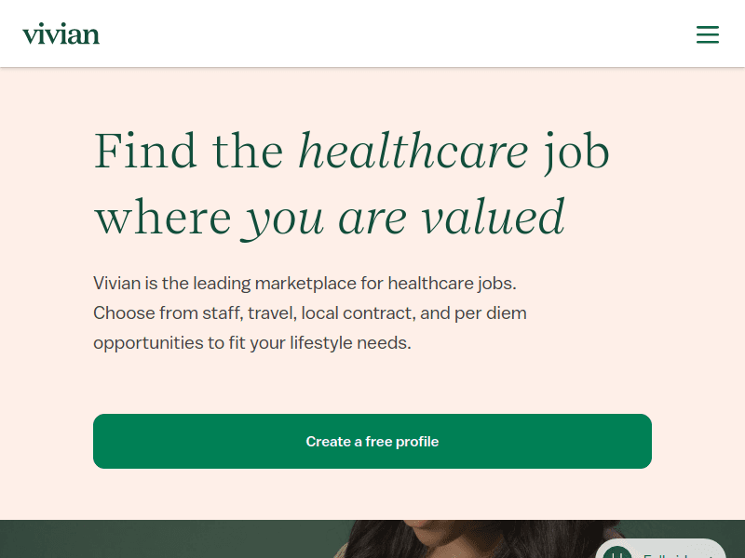Click the words 'local contract' in the description
This screenshot has height=558, width=745.
[x=359, y=312]
